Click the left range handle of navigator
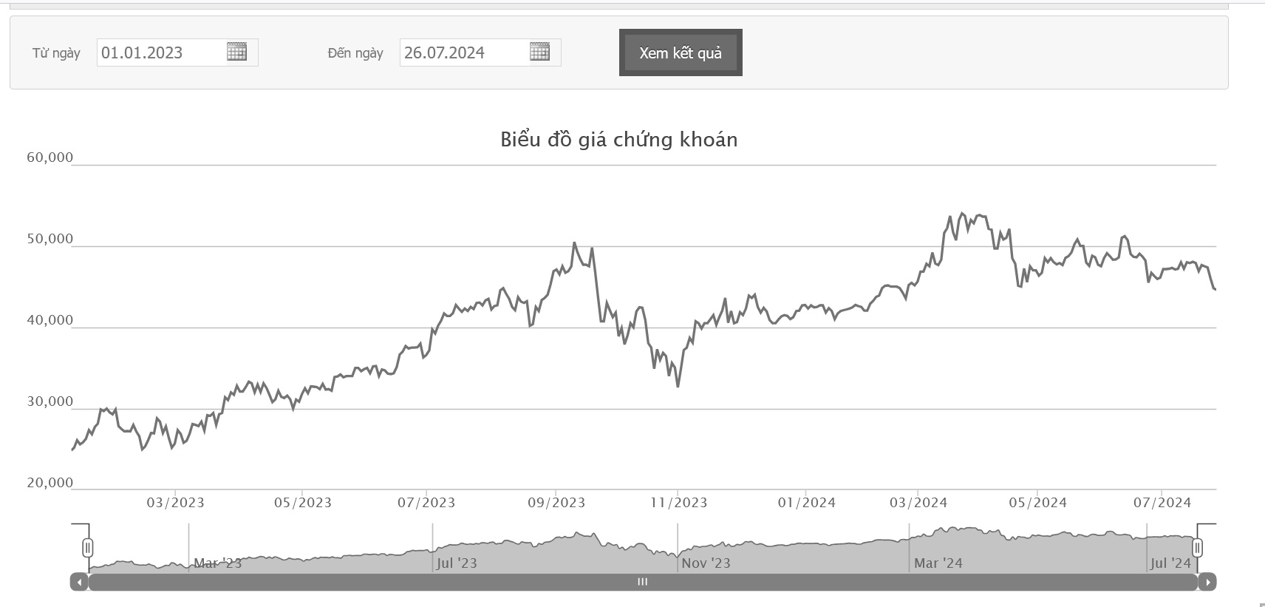Image resolution: width=1265 pixels, height=607 pixels. pyautogui.click(x=88, y=548)
